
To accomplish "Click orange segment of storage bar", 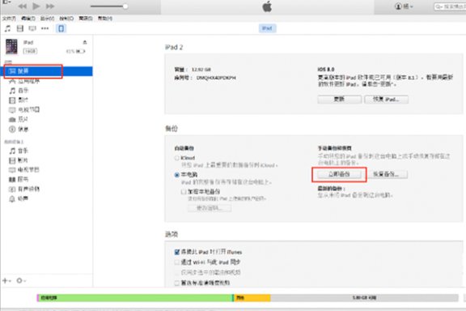I will (x=252, y=297).
